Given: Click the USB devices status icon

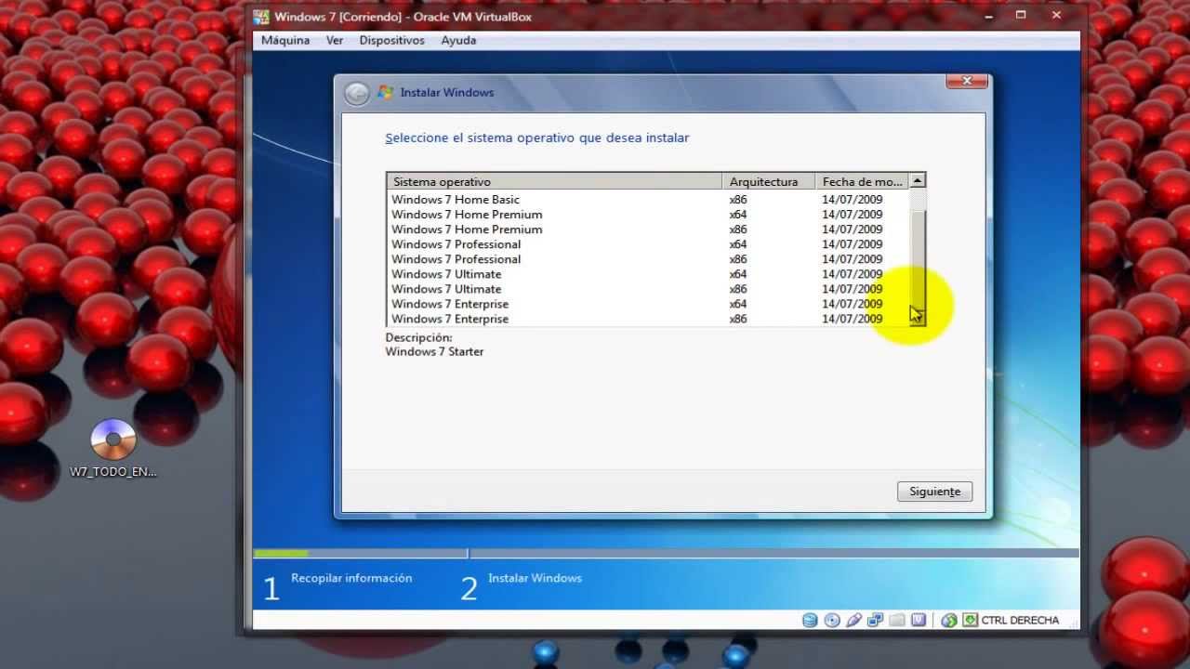Looking at the screenshot, I should pos(854,620).
